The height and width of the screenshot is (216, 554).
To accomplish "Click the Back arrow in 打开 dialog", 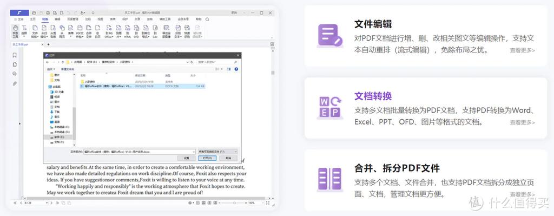I will (48, 62).
